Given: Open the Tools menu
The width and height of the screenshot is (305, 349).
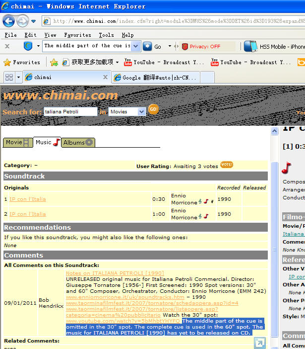Looking at the screenshot, I should tap(106, 35).
